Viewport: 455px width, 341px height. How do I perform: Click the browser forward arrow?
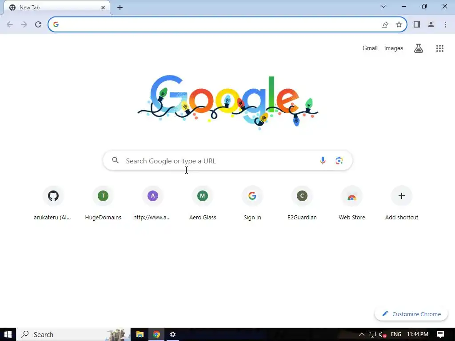tap(24, 25)
